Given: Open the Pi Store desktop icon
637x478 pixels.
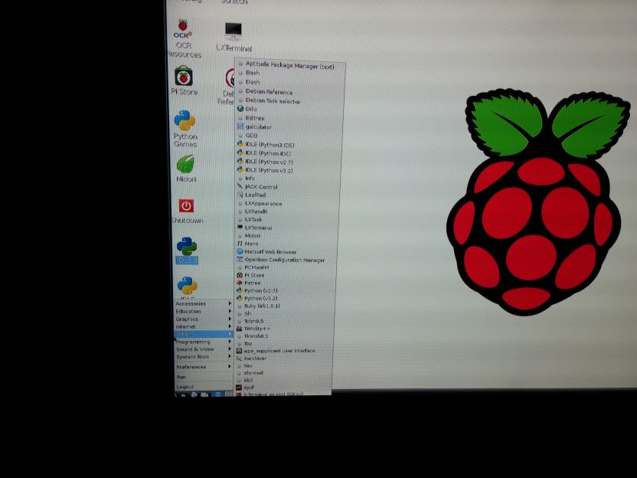Looking at the screenshot, I should pyautogui.click(x=184, y=81).
